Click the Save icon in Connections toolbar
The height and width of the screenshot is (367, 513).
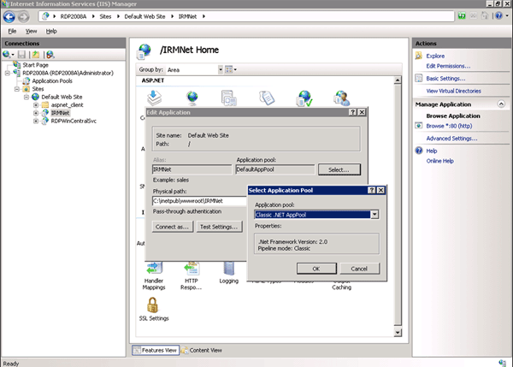tap(21, 55)
